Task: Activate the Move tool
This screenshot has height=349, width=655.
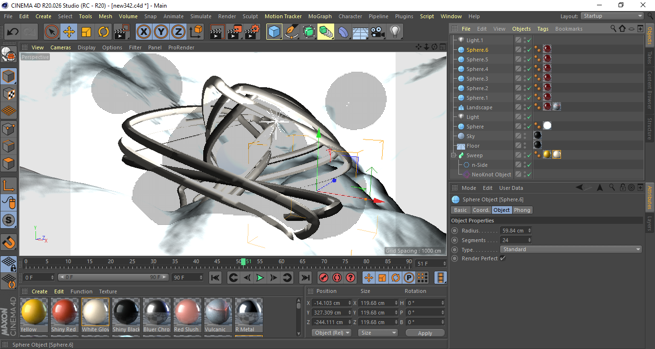Action: 69,32
